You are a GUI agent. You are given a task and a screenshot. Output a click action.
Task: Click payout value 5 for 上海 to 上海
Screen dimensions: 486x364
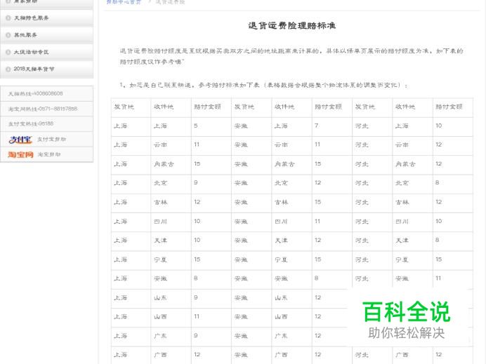(195, 126)
